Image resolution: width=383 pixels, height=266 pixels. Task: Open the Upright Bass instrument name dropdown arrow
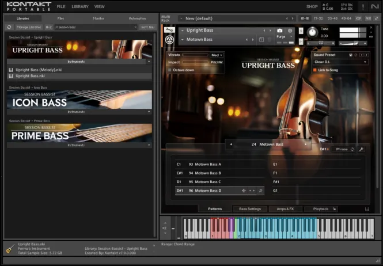click(x=183, y=31)
